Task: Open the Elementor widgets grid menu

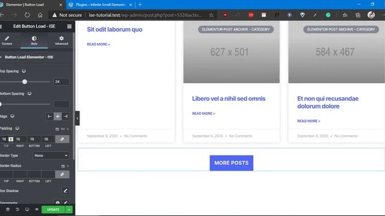Action: 69,26
